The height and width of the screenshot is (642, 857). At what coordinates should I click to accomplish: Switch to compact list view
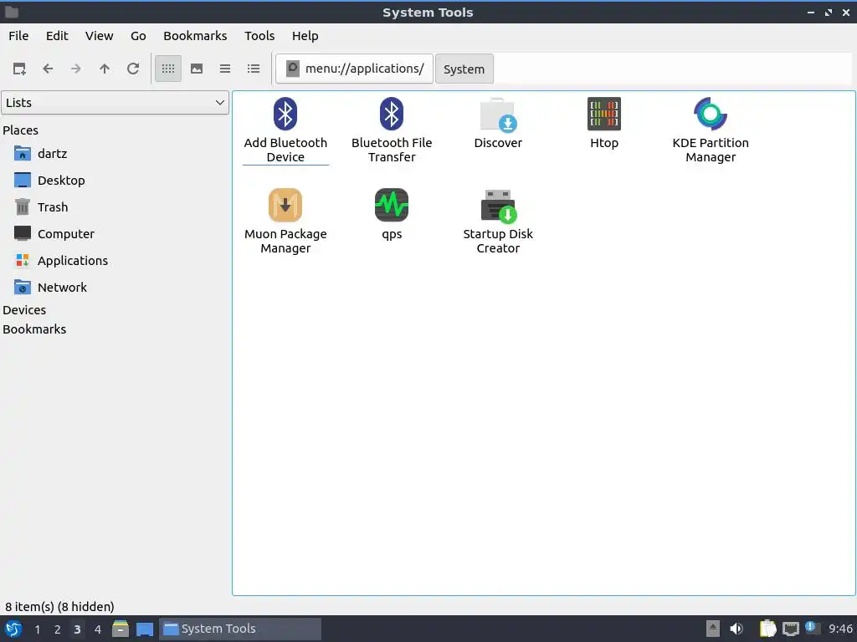225,69
